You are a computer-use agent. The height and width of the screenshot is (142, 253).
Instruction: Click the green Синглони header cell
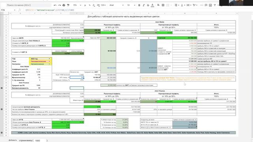[177, 38]
